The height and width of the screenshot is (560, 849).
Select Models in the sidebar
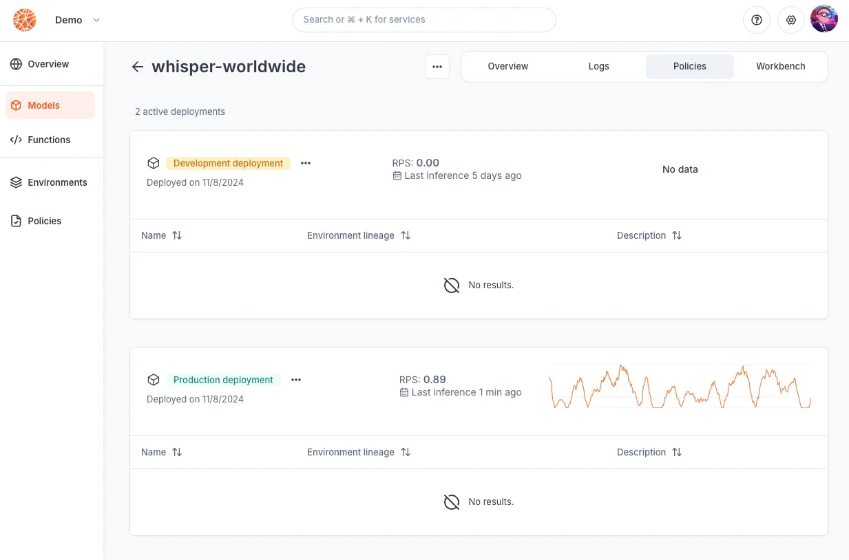(50, 105)
